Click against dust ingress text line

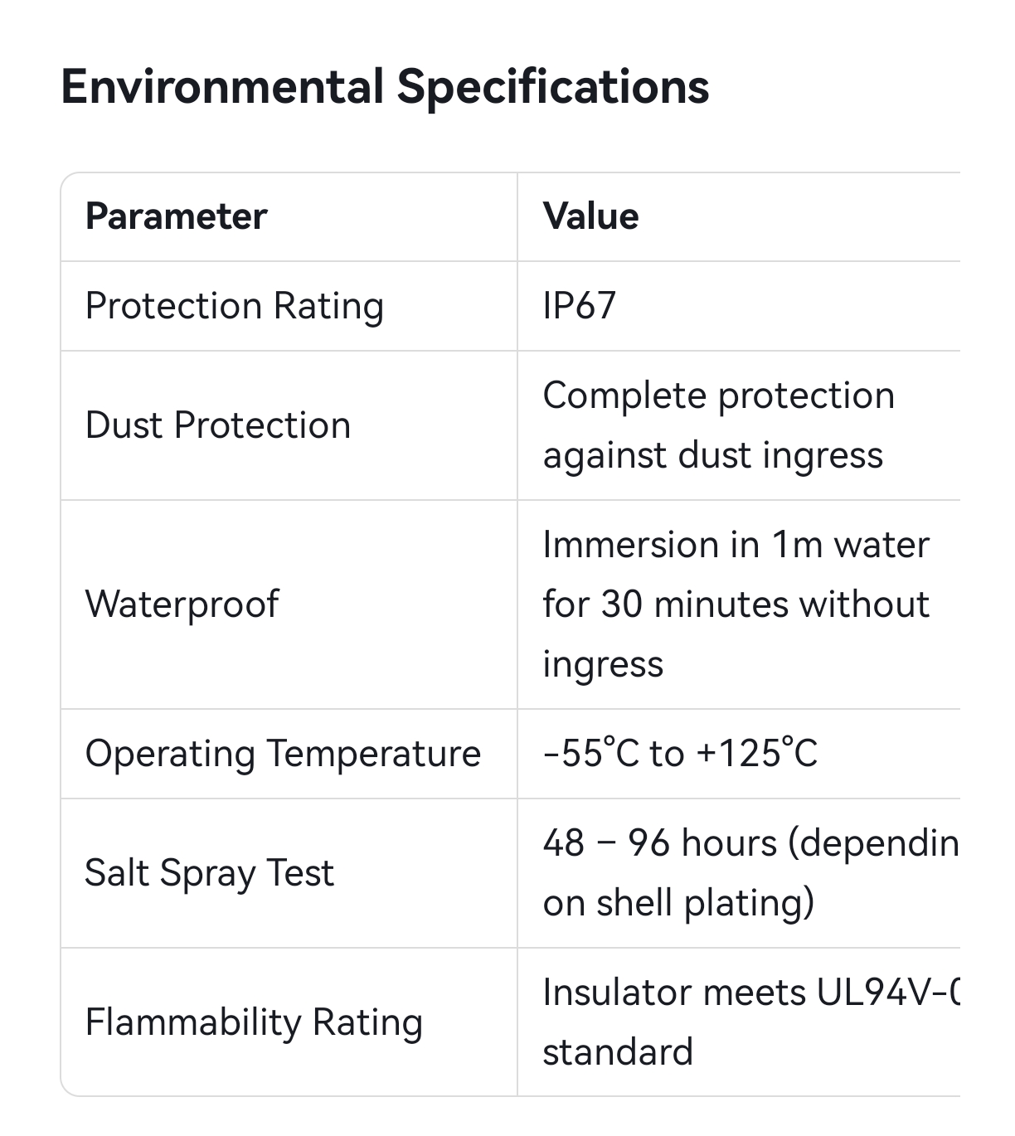[713, 456]
